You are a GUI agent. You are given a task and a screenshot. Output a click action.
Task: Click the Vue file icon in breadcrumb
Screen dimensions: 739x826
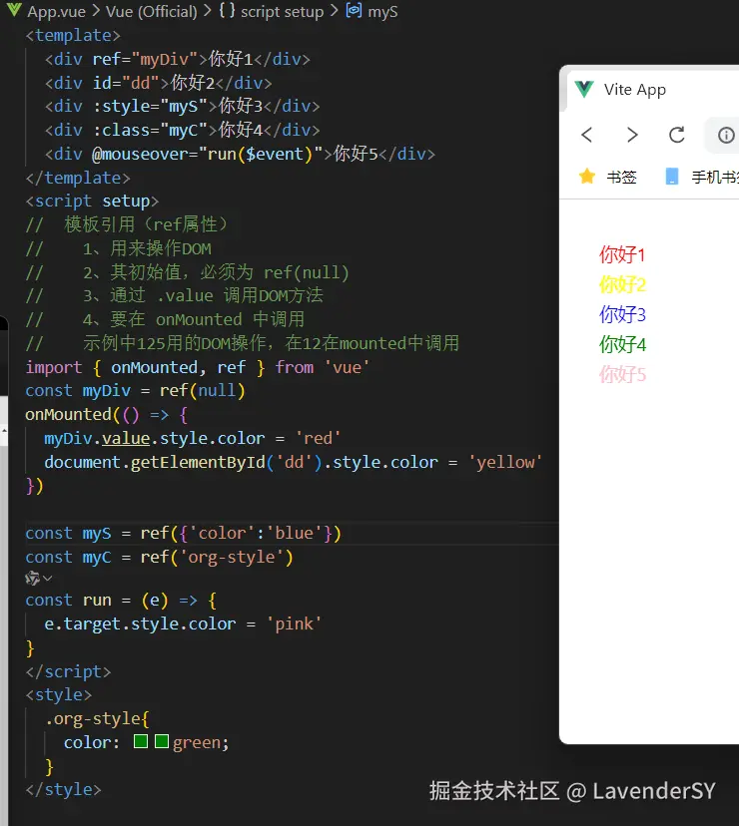[13, 11]
